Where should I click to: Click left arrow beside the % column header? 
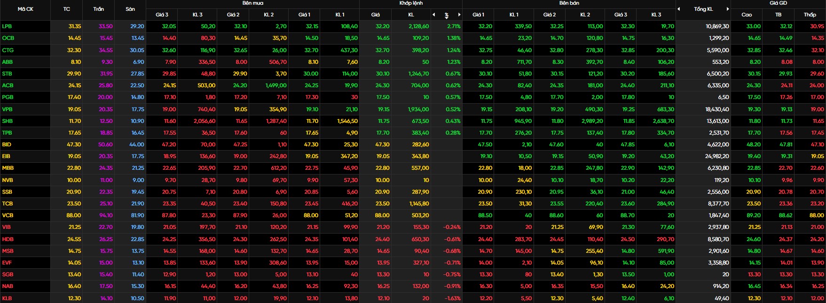coord(434,15)
